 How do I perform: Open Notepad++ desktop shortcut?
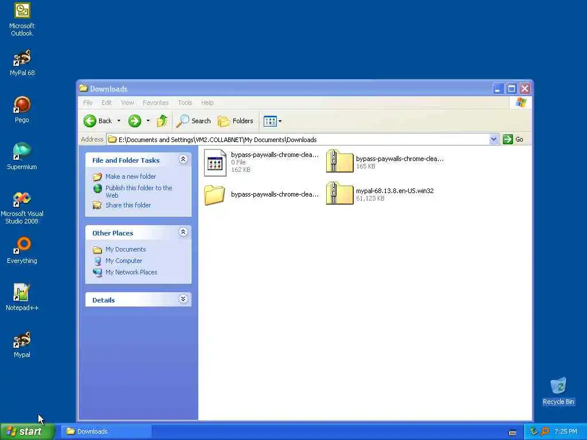(22, 297)
